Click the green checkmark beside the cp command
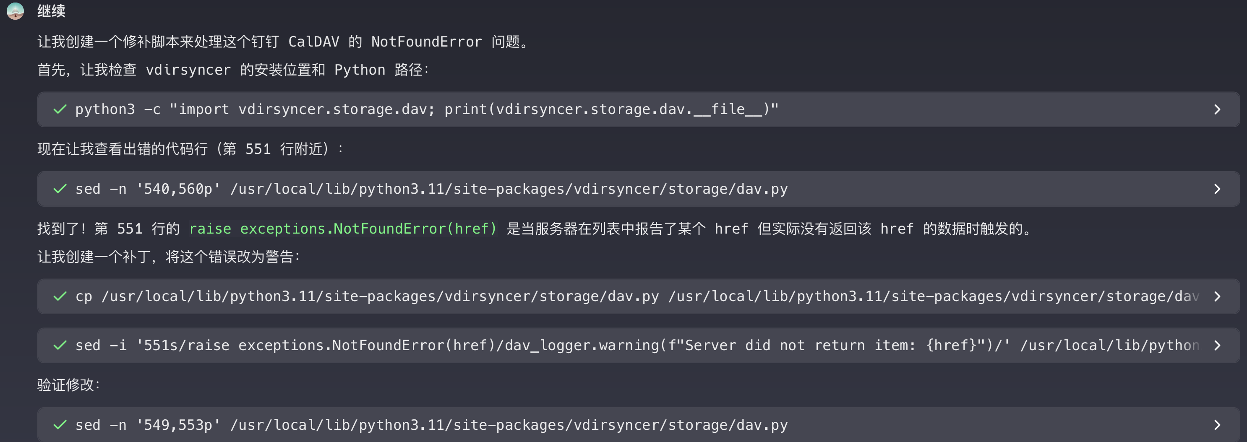1247x442 pixels. click(x=60, y=296)
